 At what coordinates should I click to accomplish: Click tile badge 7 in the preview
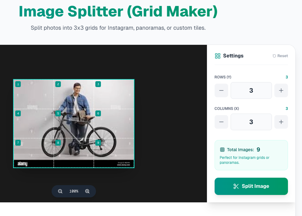(x=18, y=143)
